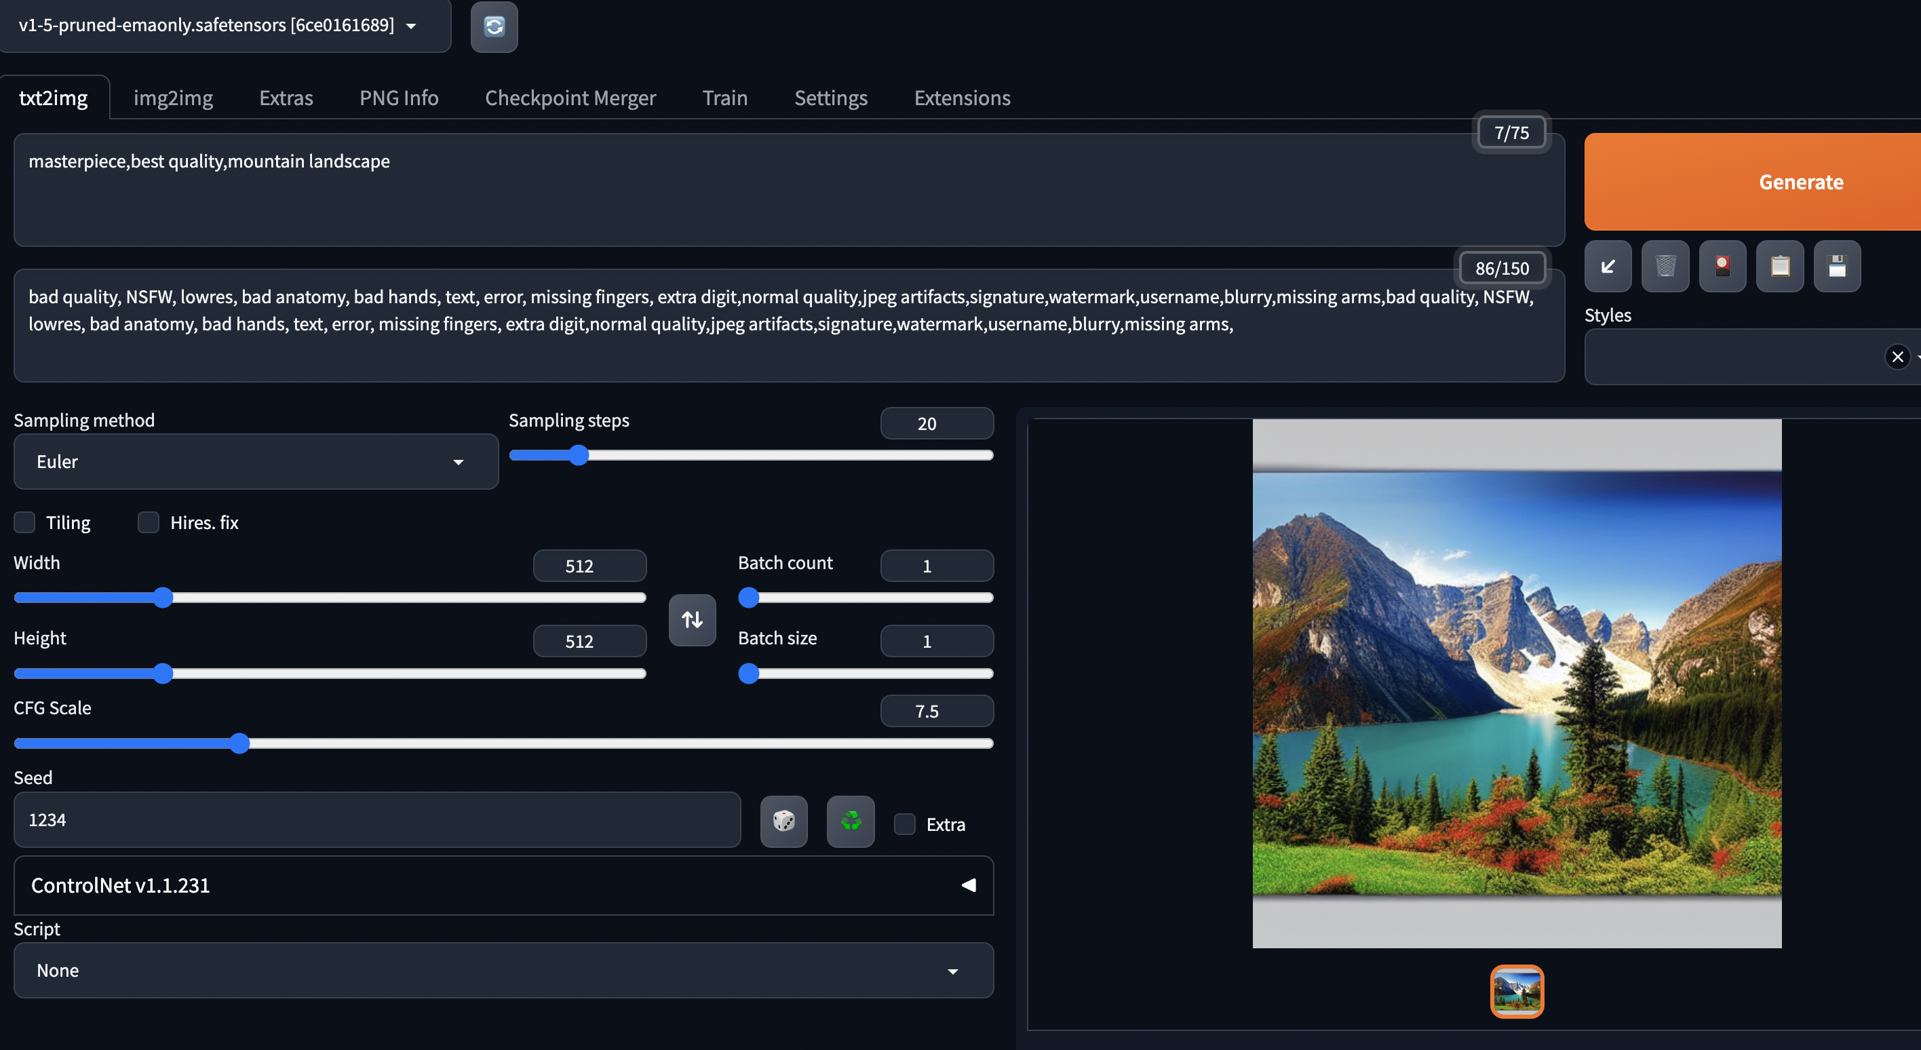Enable the Tiling checkbox

24,523
